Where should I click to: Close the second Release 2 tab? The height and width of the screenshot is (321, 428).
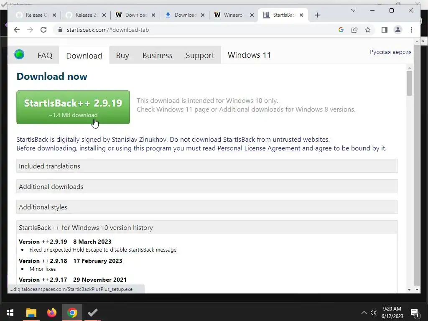104,15
